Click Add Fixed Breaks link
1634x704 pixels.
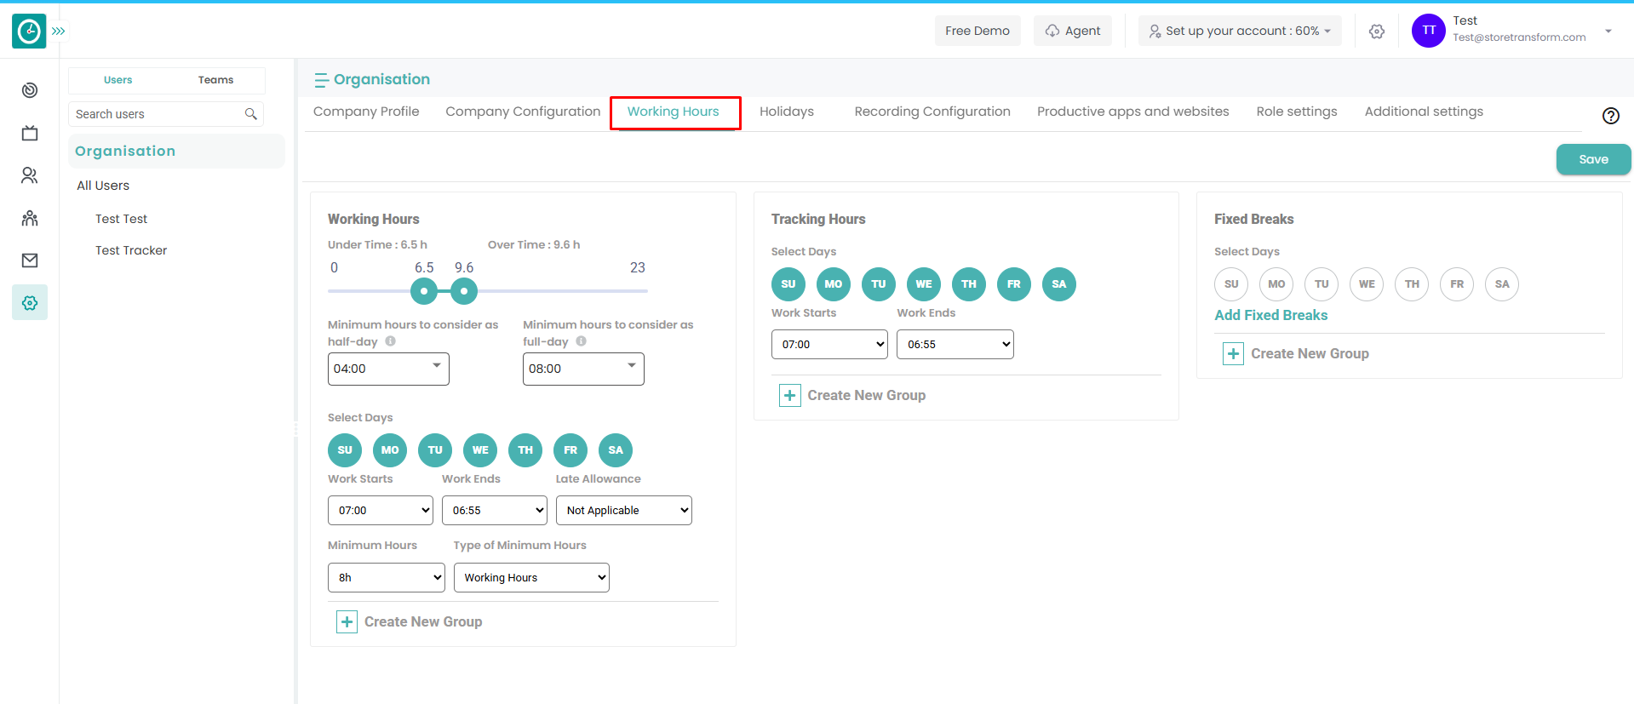(1271, 316)
